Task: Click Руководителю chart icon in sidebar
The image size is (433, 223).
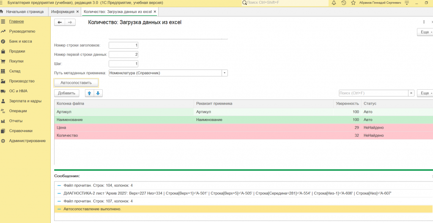Action: click(x=3, y=31)
